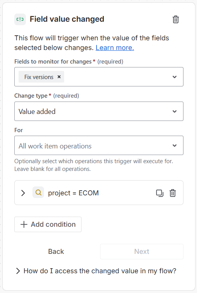The height and width of the screenshot is (293, 197).
Task: Open the Fields to monitor dropdown arrow
Action: [175, 77]
